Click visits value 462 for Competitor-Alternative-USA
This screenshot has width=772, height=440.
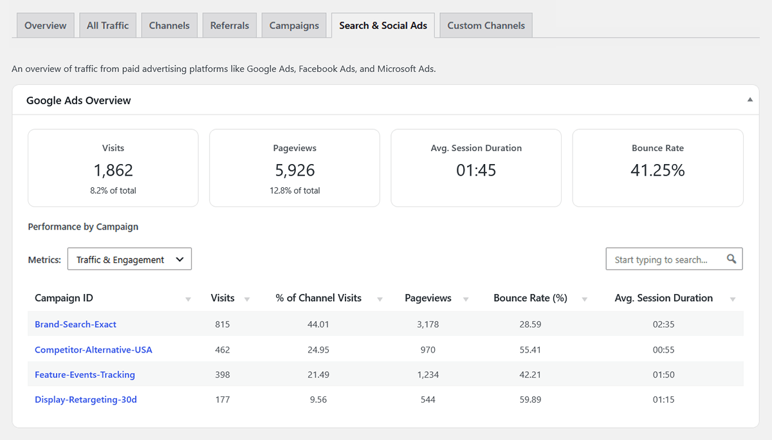(223, 350)
